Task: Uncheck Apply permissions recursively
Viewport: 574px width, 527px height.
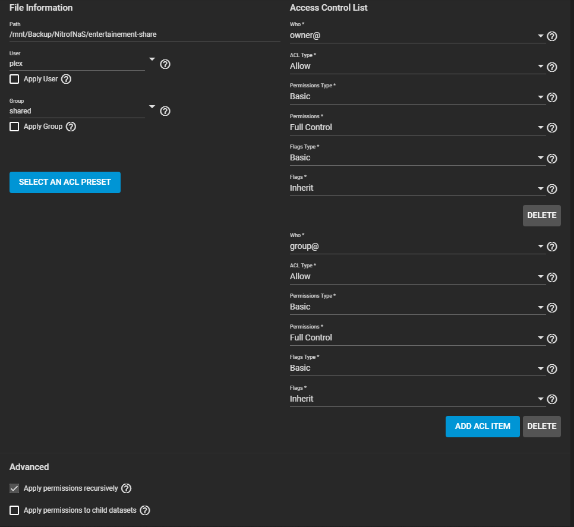Action: (x=14, y=488)
